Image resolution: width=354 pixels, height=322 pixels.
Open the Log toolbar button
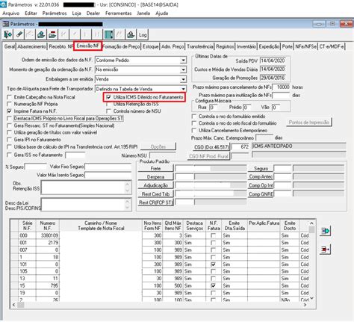[143, 34]
